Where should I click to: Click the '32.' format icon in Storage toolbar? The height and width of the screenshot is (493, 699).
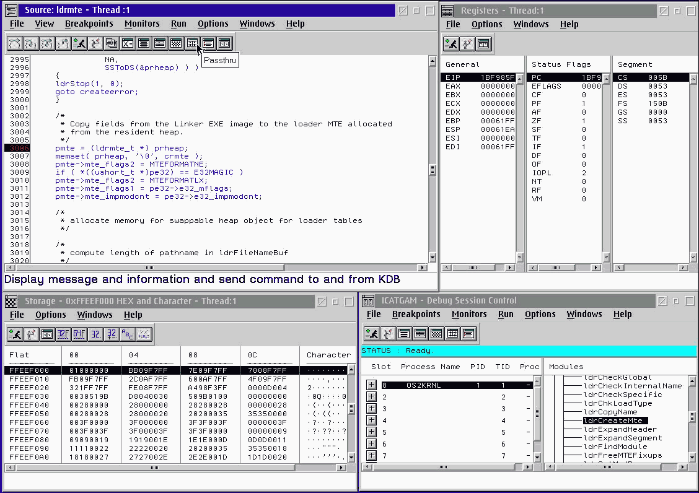[x=95, y=334]
